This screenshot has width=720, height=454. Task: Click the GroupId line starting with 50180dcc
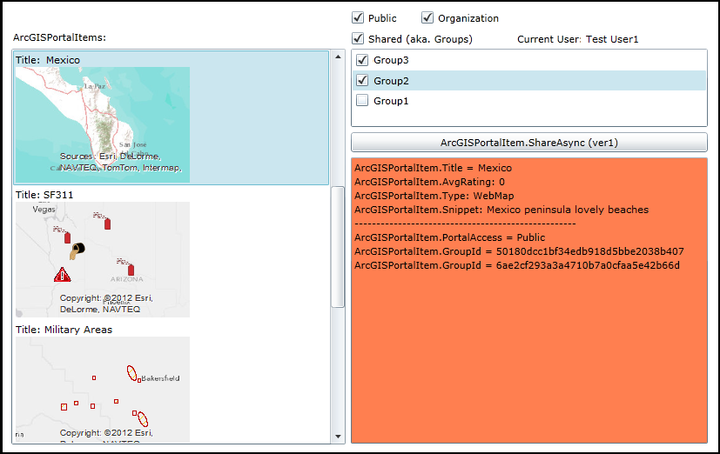[x=519, y=251]
